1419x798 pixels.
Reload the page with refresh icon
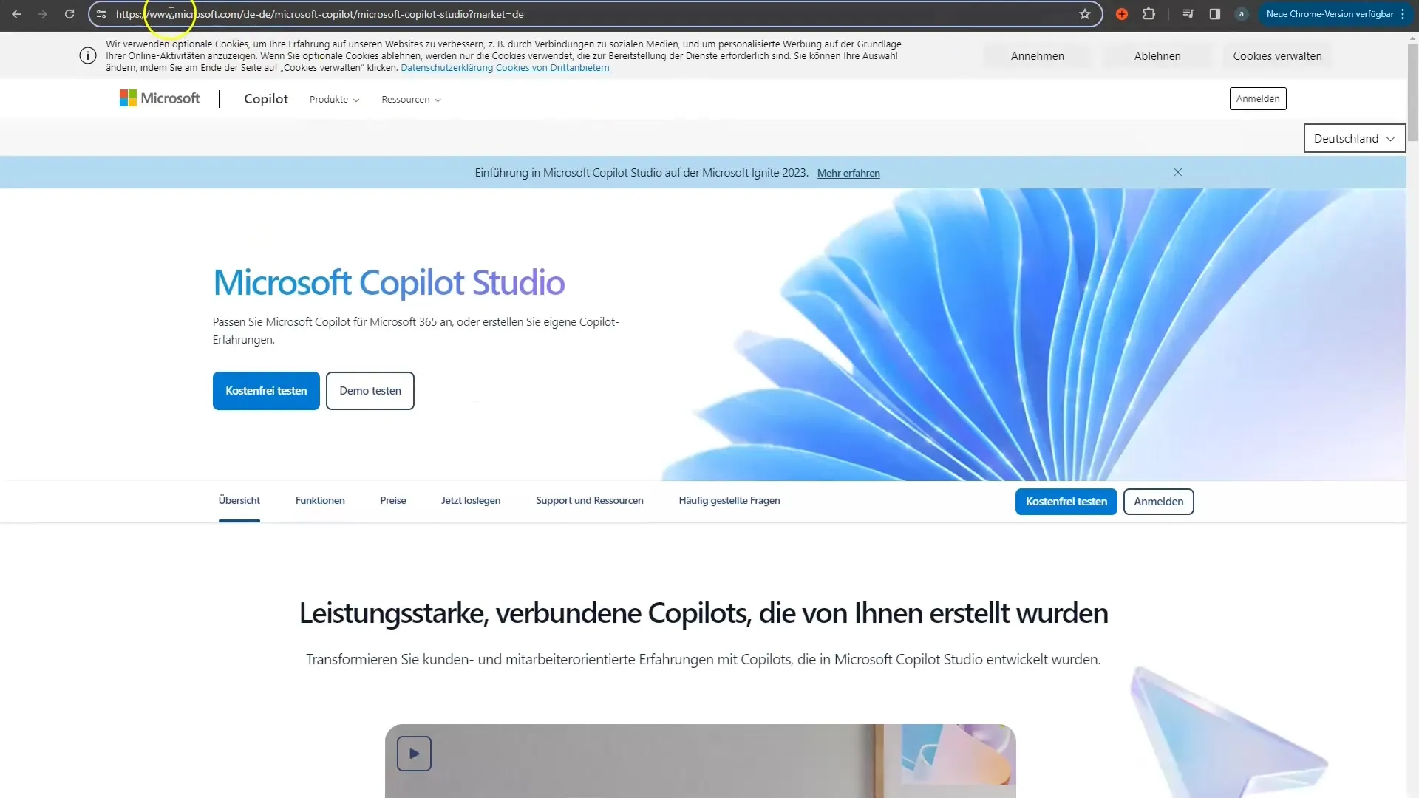[x=69, y=14]
